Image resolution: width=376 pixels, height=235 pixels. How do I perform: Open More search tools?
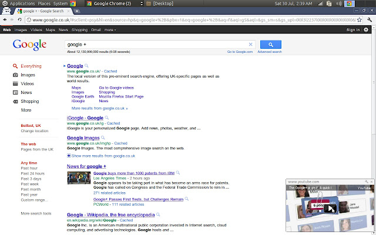[x=36, y=213]
